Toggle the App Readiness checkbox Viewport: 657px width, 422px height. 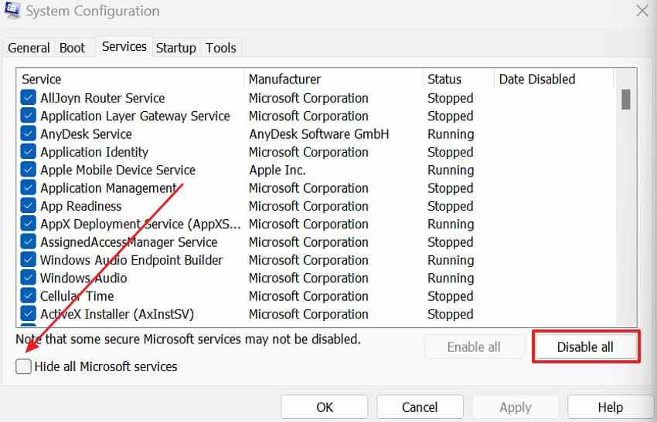(x=28, y=206)
